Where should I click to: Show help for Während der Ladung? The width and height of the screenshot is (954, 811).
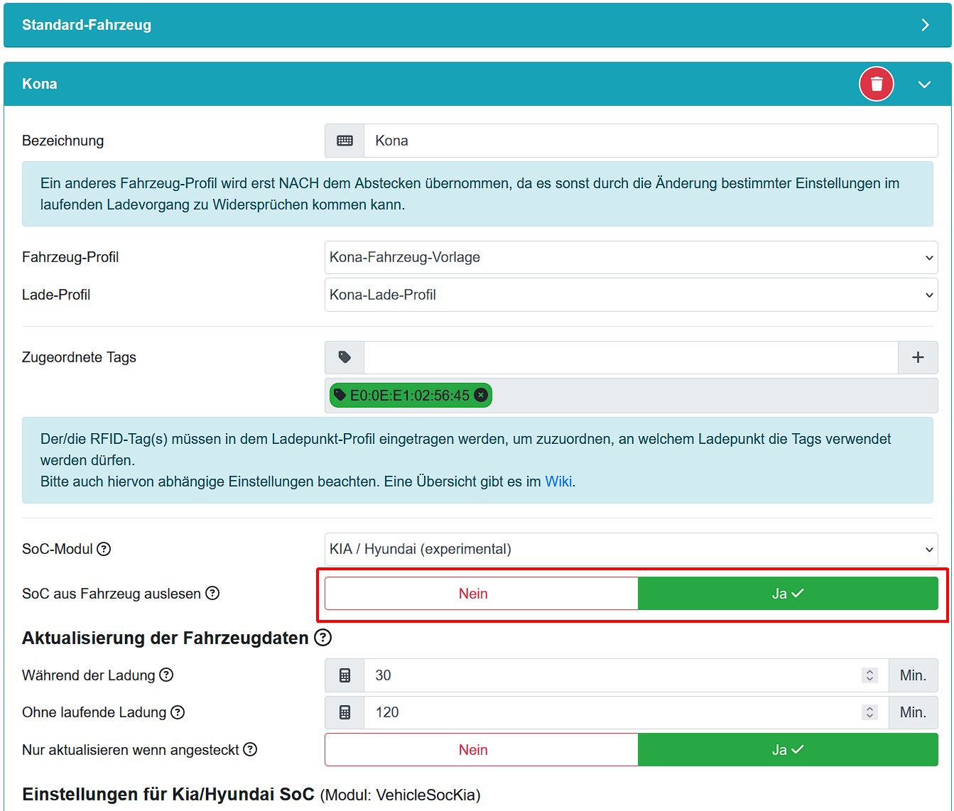point(166,675)
